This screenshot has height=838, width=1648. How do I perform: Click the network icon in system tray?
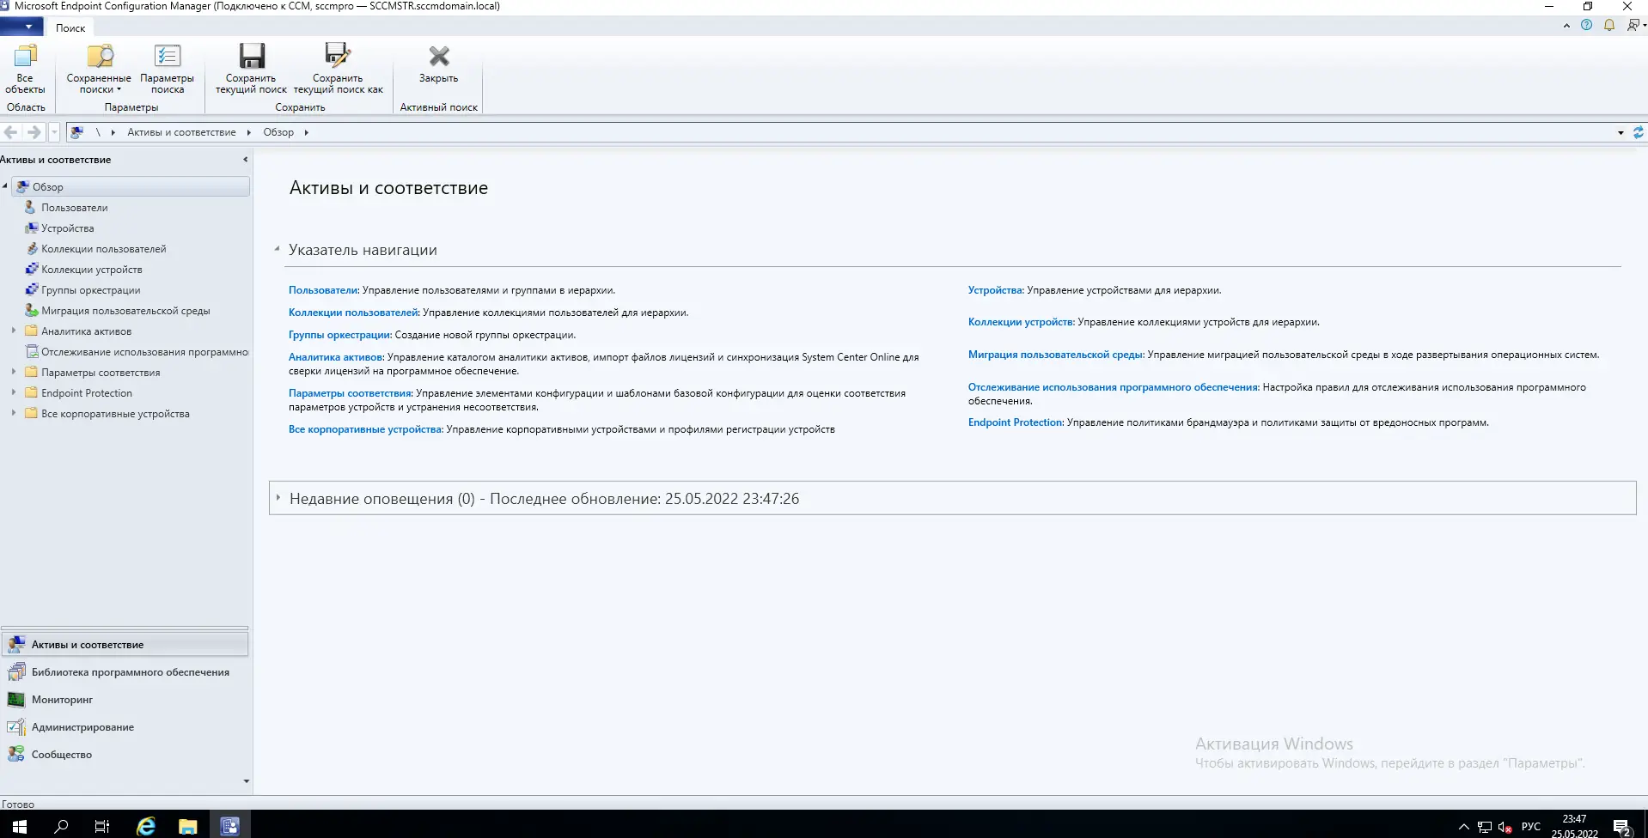pos(1485,827)
